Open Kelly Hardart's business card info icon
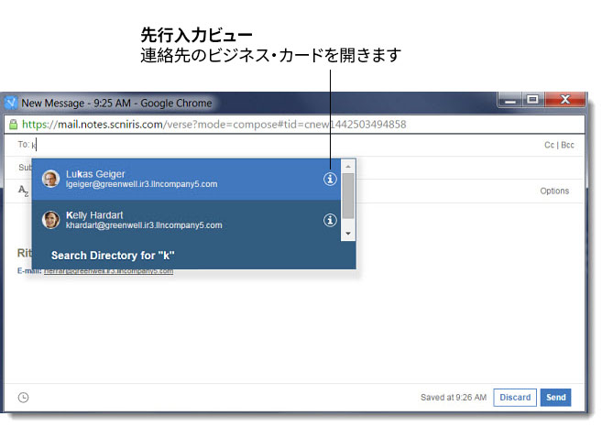 click(x=330, y=220)
